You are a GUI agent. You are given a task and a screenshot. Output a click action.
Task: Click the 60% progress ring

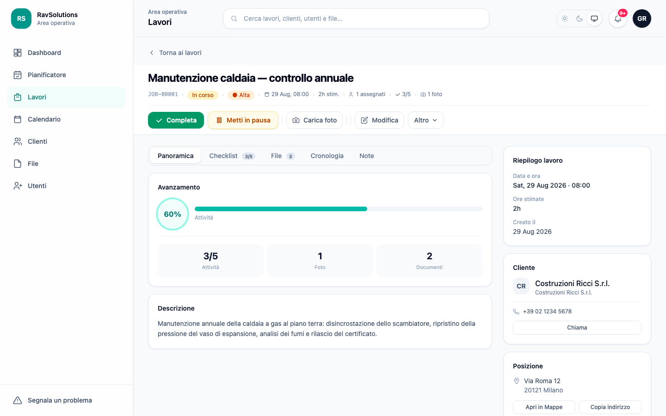(x=173, y=214)
